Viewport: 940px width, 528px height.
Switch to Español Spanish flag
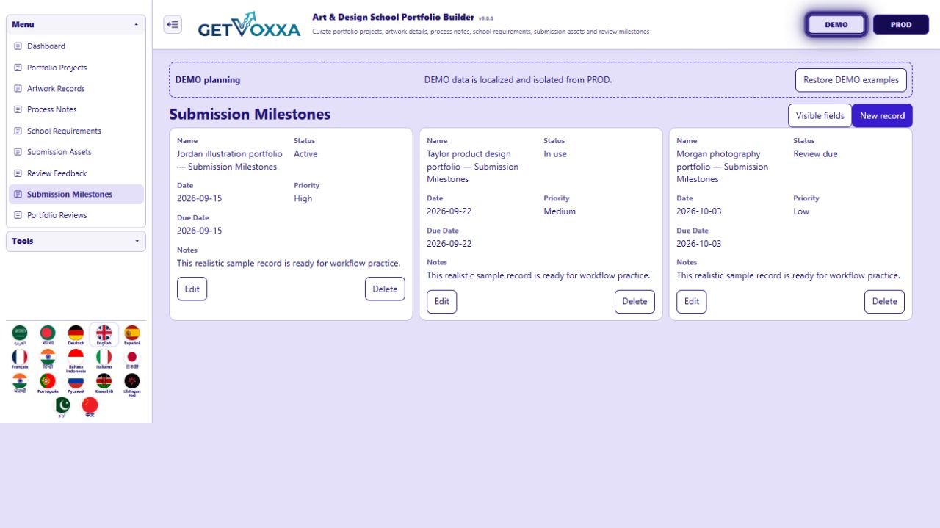[x=131, y=335]
